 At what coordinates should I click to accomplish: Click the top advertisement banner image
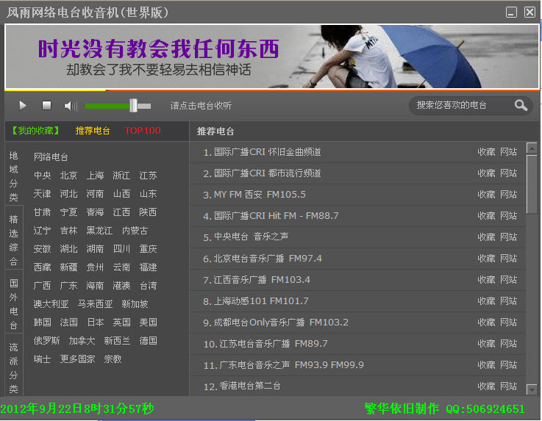271,57
